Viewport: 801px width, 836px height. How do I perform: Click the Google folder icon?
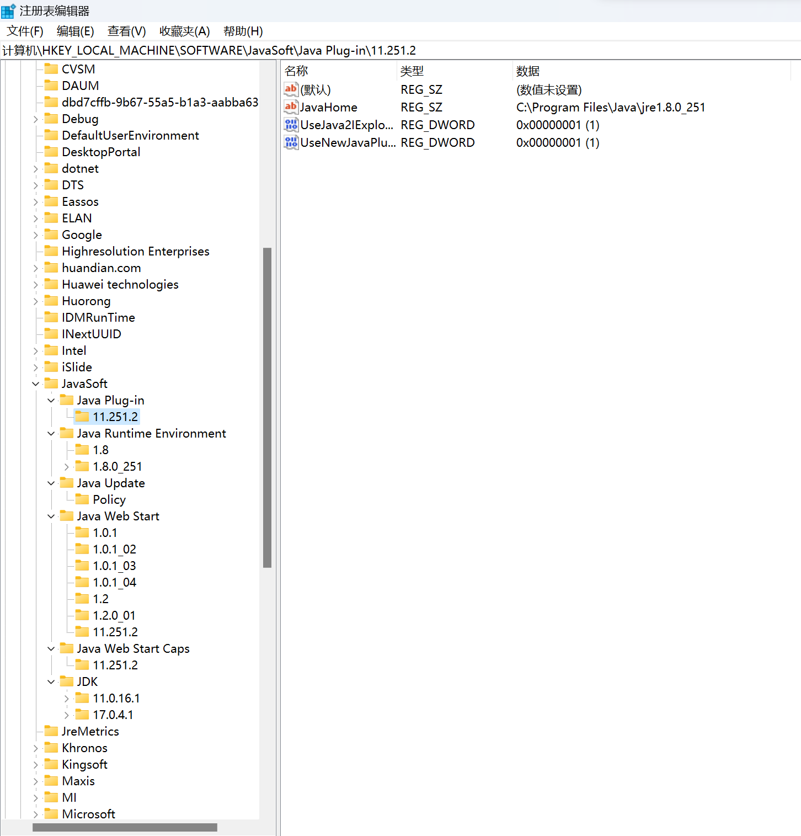pyautogui.click(x=51, y=235)
